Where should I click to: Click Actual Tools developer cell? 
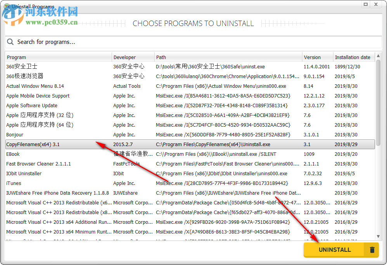click(x=127, y=86)
